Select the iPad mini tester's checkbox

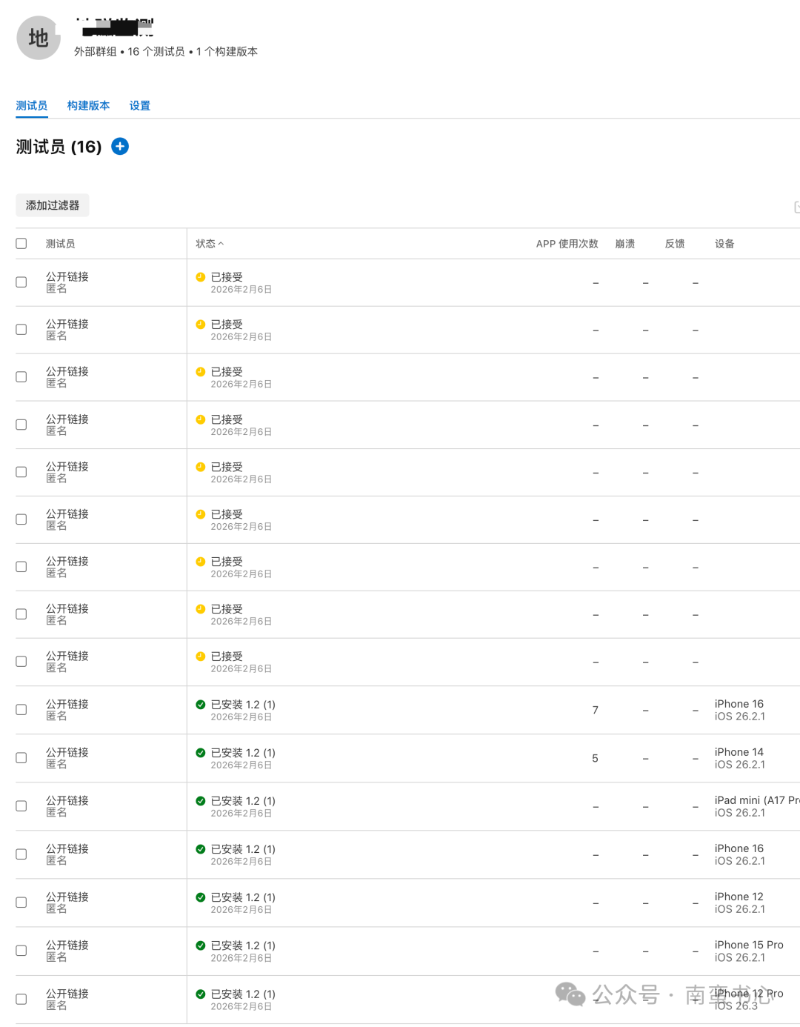click(21, 806)
